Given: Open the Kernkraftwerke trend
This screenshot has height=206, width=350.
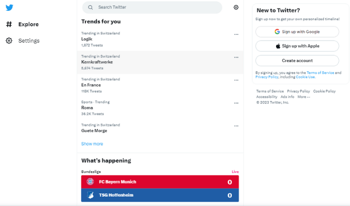Looking at the screenshot, I should click(x=160, y=62).
